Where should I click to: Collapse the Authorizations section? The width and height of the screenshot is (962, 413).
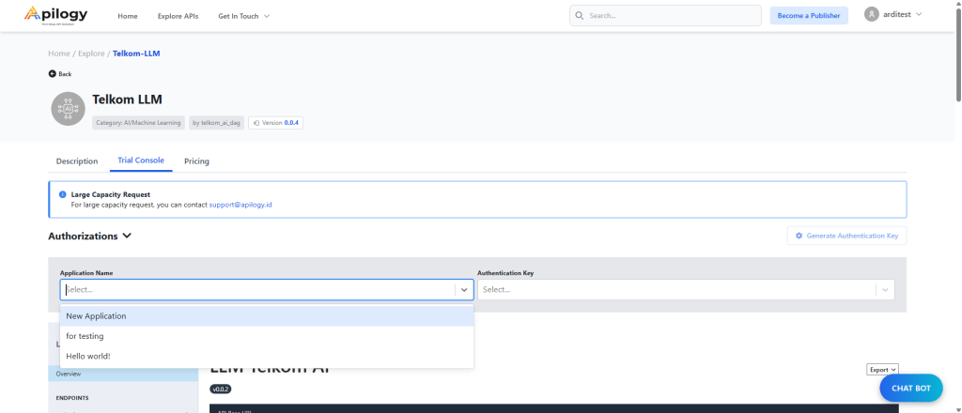(127, 236)
